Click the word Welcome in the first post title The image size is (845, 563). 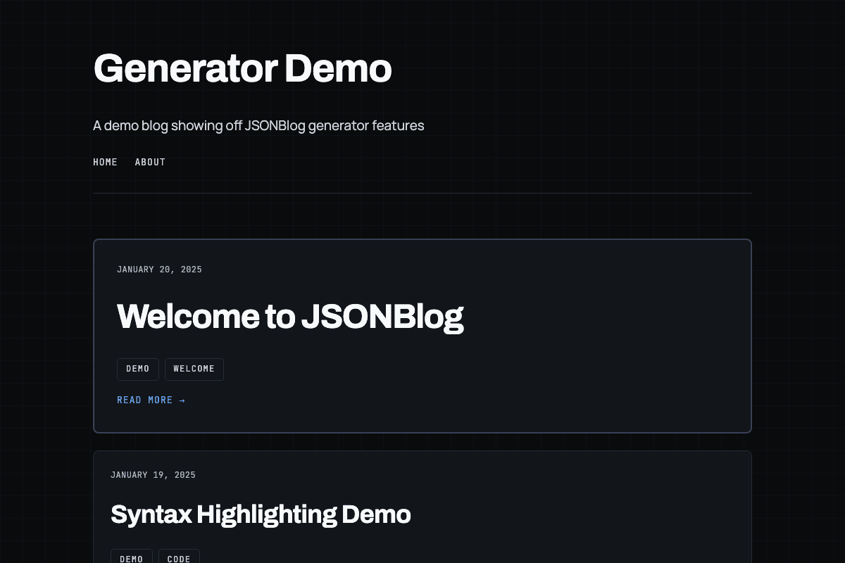188,317
